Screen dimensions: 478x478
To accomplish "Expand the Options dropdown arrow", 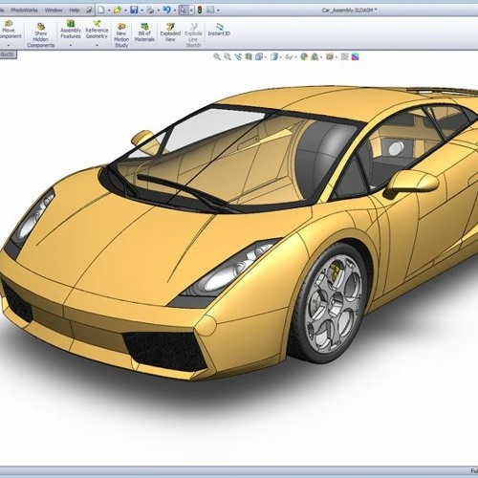I will point(218,11).
